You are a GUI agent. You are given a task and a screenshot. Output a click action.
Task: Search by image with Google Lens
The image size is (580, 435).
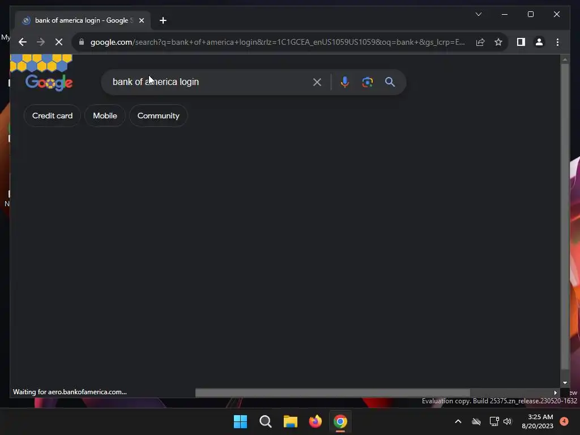pos(367,82)
